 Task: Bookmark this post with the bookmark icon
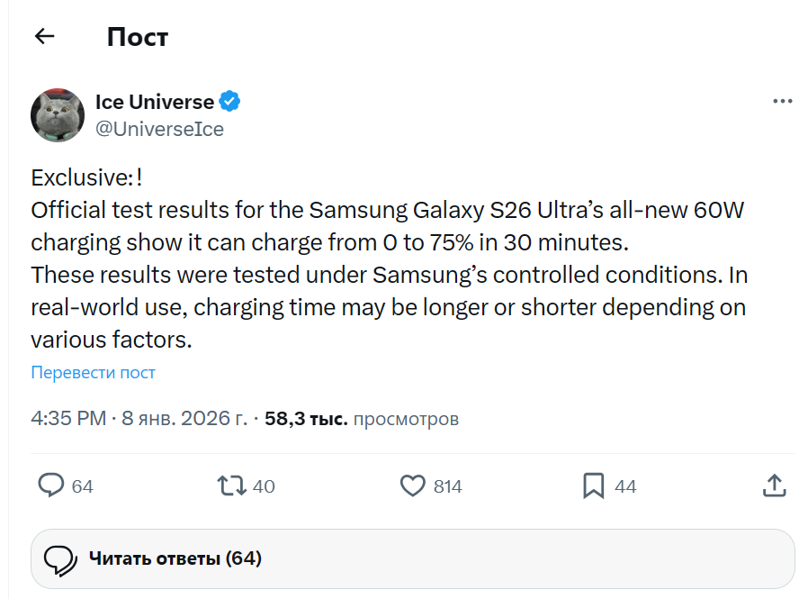pyautogui.click(x=593, y=486)
